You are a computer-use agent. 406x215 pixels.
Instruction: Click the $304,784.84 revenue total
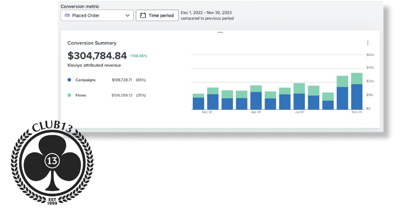(97, 56)
